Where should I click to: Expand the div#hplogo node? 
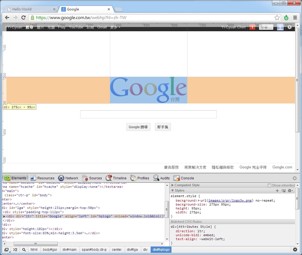[x=4, y=216]
